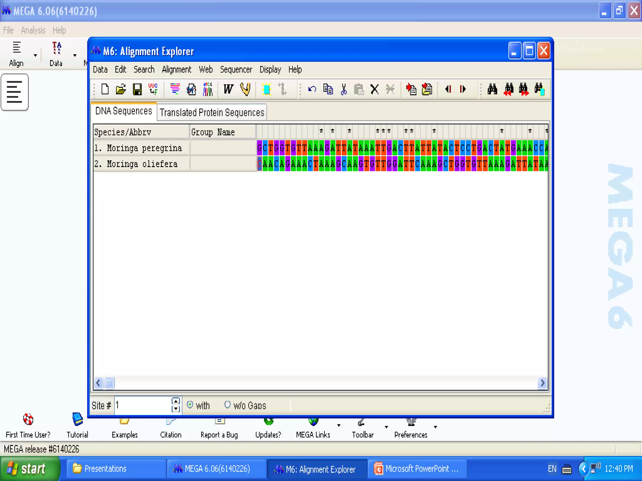This screenshot has height=481, width=642.
Task: Click the Species/Abbrv column header
Action: pyautogui.click(x=141, y=132)
